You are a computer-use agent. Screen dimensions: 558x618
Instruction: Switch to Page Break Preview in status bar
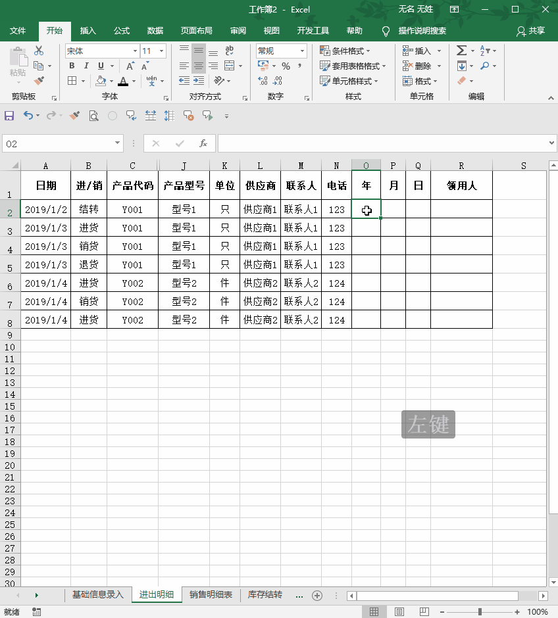tap(424, 611)
